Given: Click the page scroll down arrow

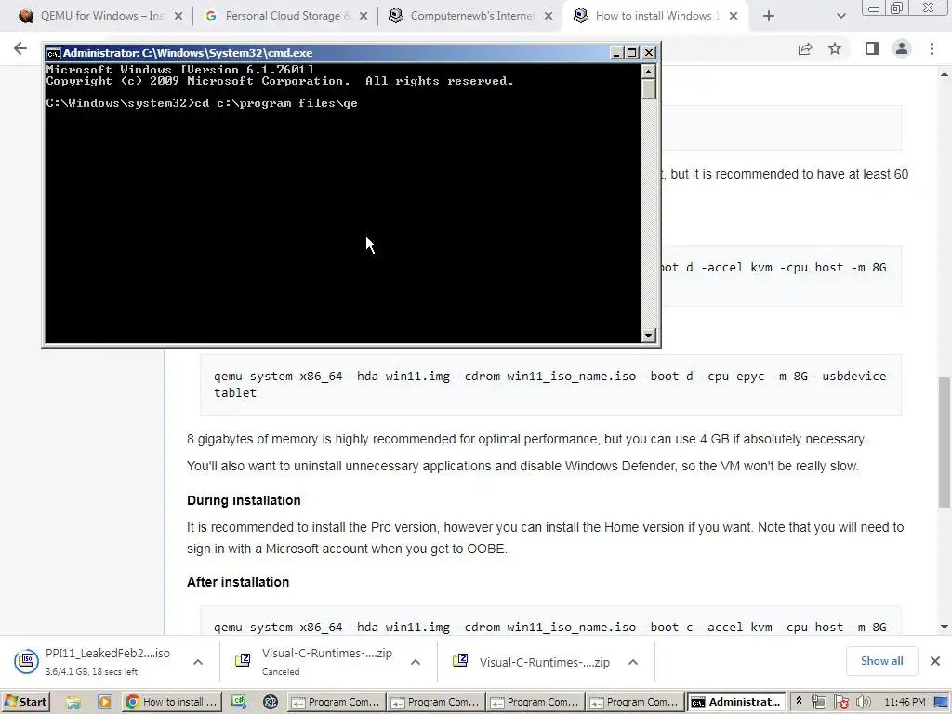Looking at the screenshot, I should [945, 627].
